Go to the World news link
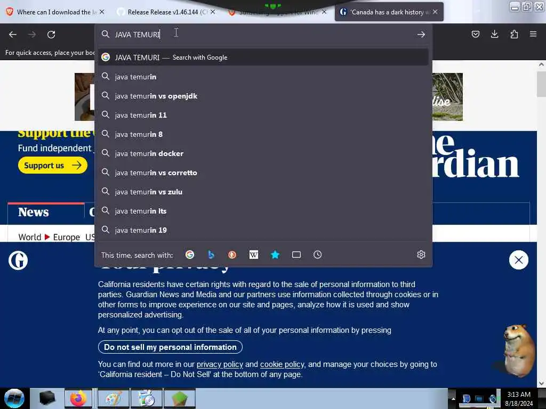 tap(30, 237)
